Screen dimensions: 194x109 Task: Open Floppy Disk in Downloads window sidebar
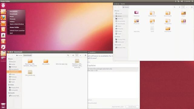coord(14,88)
